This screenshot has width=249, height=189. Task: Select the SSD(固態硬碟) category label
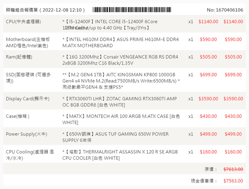pyautogui.click(x=29, y=78)
